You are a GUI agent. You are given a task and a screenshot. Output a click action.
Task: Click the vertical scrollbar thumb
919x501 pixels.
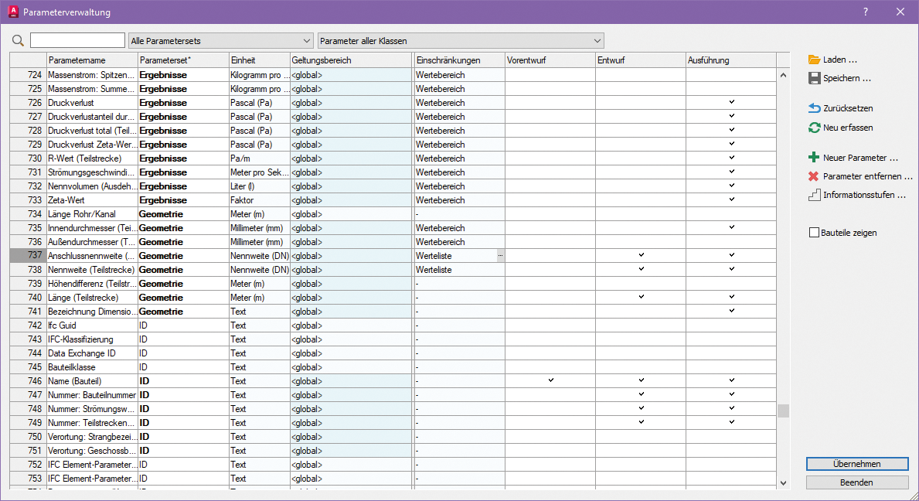tap(783, 411)
